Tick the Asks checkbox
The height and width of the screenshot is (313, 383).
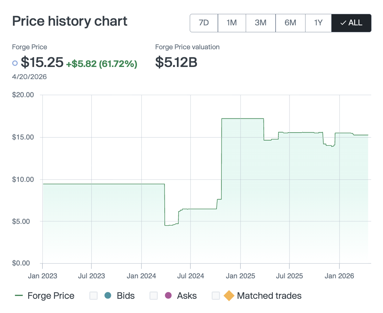[154, 296]
